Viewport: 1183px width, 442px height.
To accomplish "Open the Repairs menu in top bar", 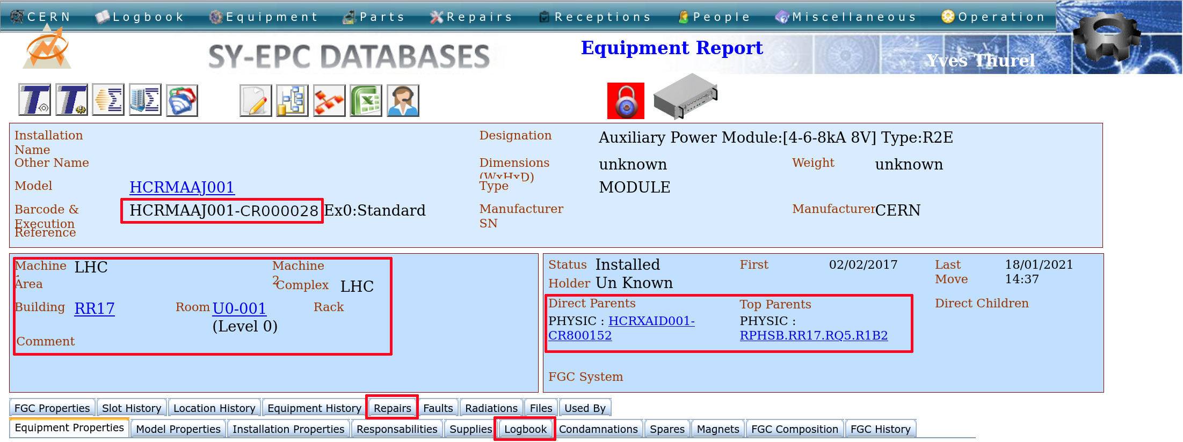I will click(471, 17).
